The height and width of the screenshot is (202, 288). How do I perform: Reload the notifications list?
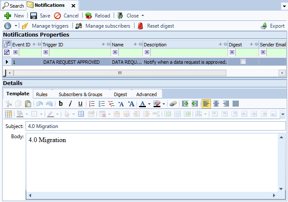(x=97, y=16)
